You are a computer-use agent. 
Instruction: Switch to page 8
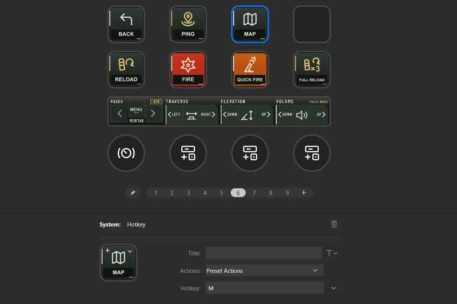point(271,193)
